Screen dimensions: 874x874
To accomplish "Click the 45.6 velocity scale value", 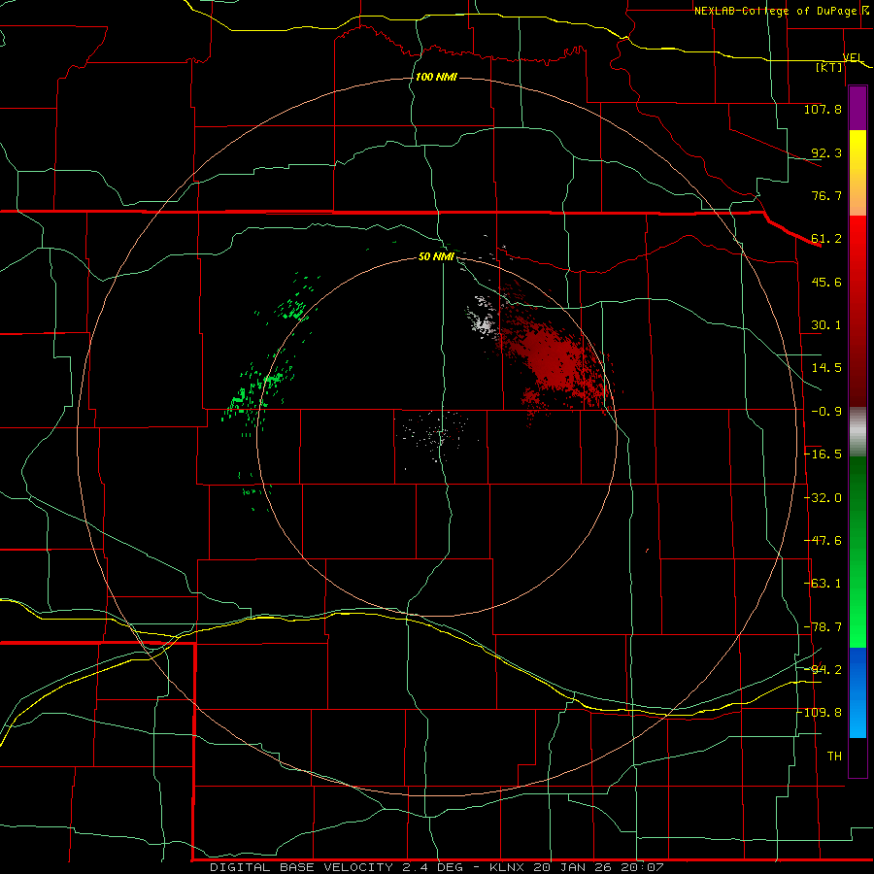I will click(826, 282).
